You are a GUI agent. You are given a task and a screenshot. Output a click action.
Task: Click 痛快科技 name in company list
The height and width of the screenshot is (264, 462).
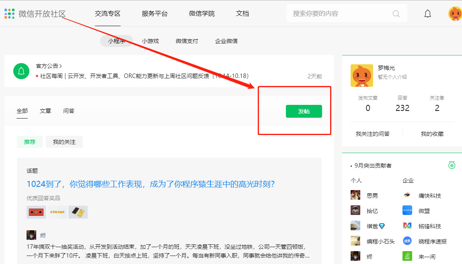[430, 195]
